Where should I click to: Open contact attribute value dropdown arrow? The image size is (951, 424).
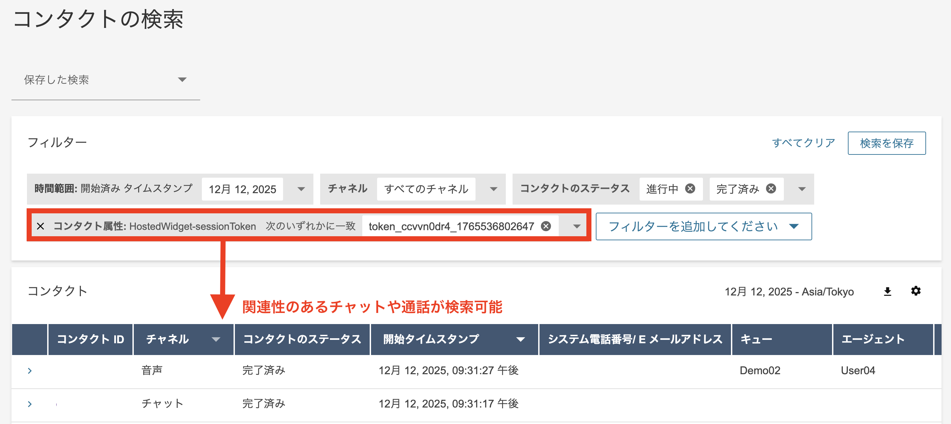pos(576,226)
